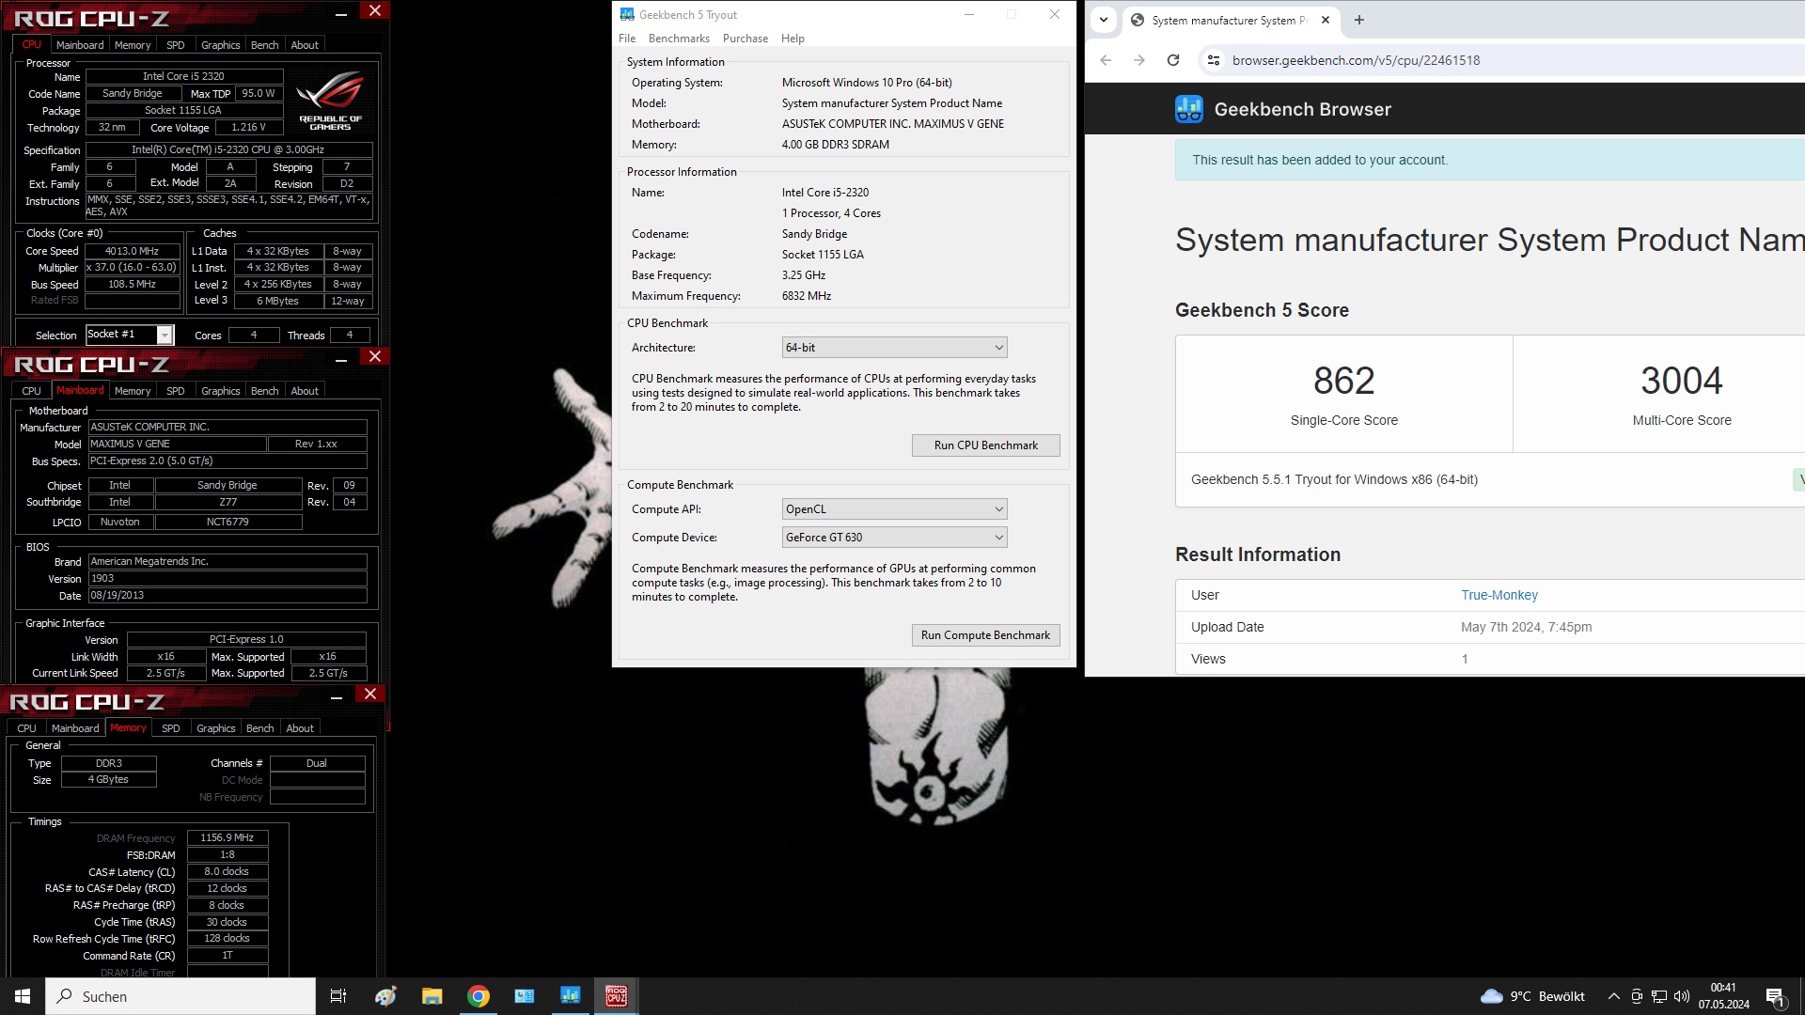Image resolution: width=1805 pixels, height=1015 pixels.
Task: Open Mainboard tab in bottom CPU-Z window
Action: click(x=75, y=728)
